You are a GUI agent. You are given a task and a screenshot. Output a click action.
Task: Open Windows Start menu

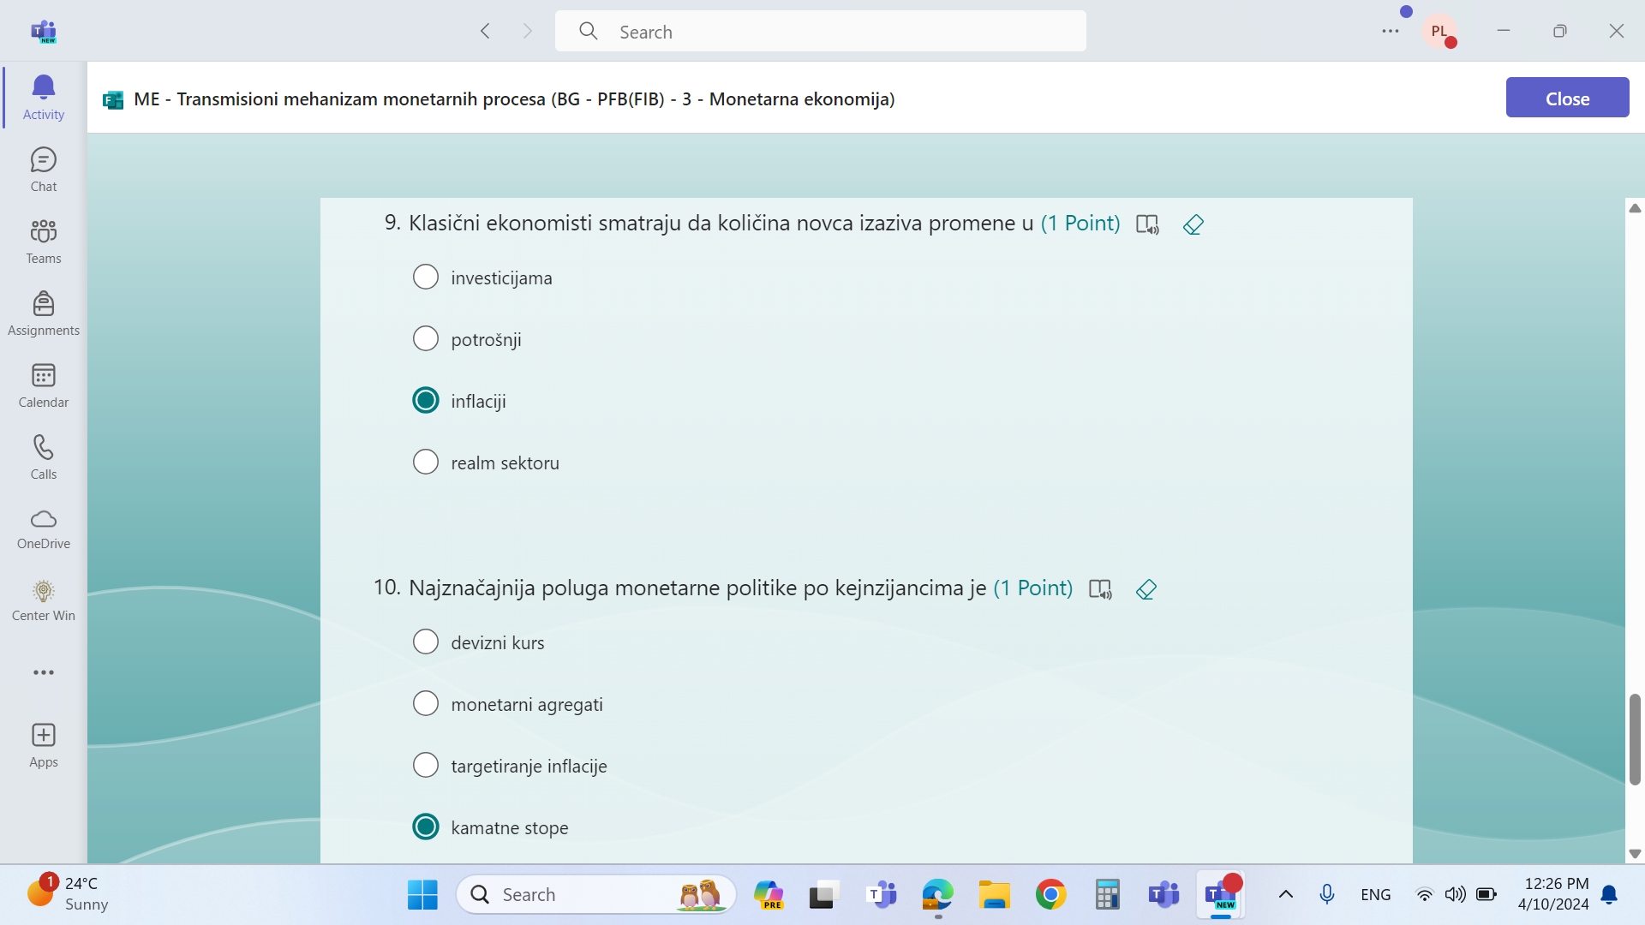(422, 895)
